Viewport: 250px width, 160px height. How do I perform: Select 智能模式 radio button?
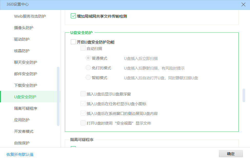(88, 77)
